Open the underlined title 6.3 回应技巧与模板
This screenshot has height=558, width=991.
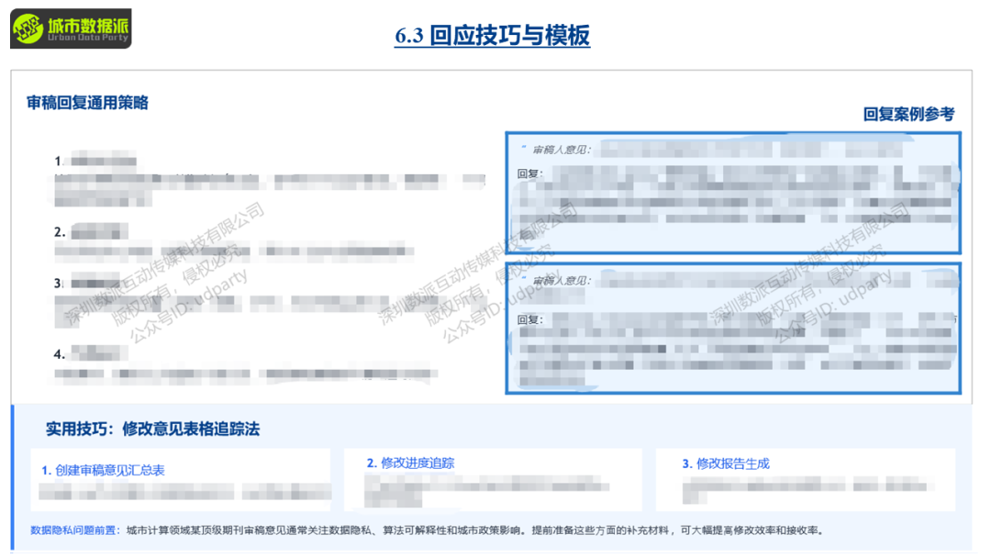point(492,36)
